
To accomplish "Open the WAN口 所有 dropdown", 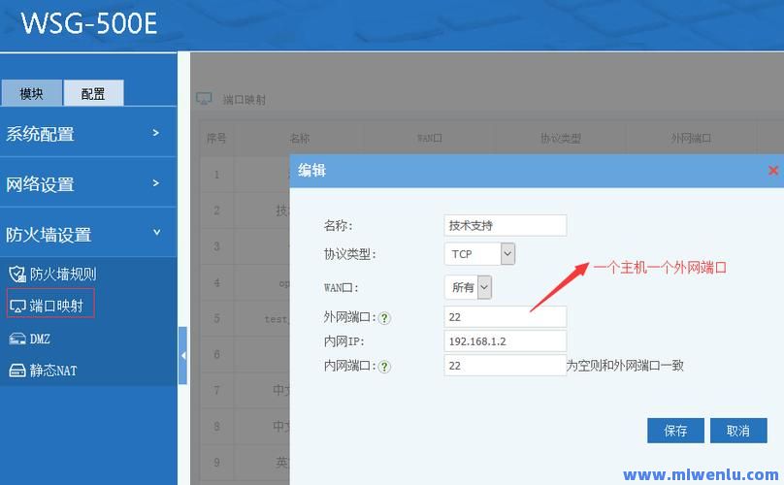I will (x=468, y=287).
